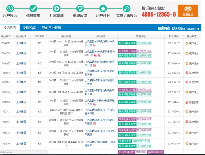Click 用户评分 status icon for complaint 683132
The image size is (205, 155).
(x=187, y=133)
